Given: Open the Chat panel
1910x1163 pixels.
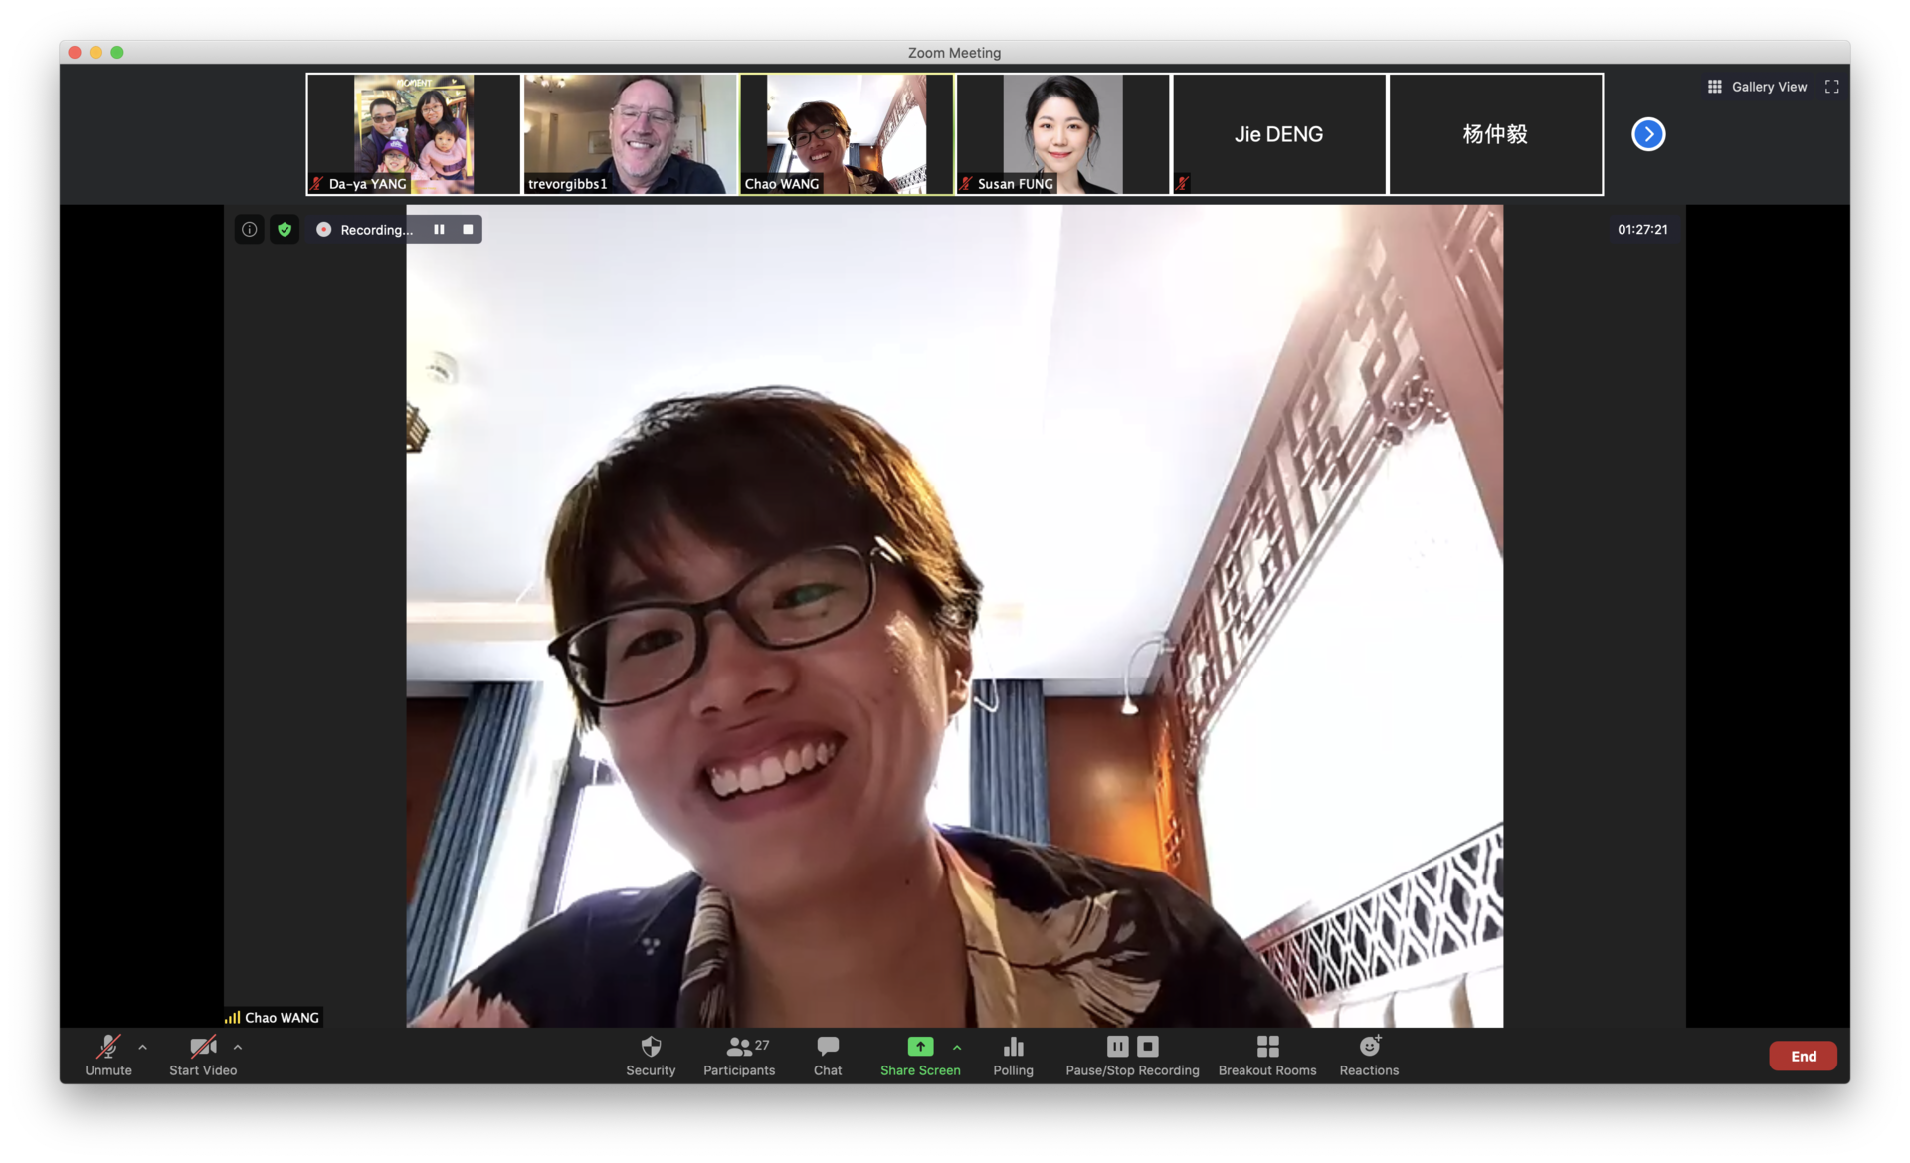Looking at the screenshot, I should 828,1055.
